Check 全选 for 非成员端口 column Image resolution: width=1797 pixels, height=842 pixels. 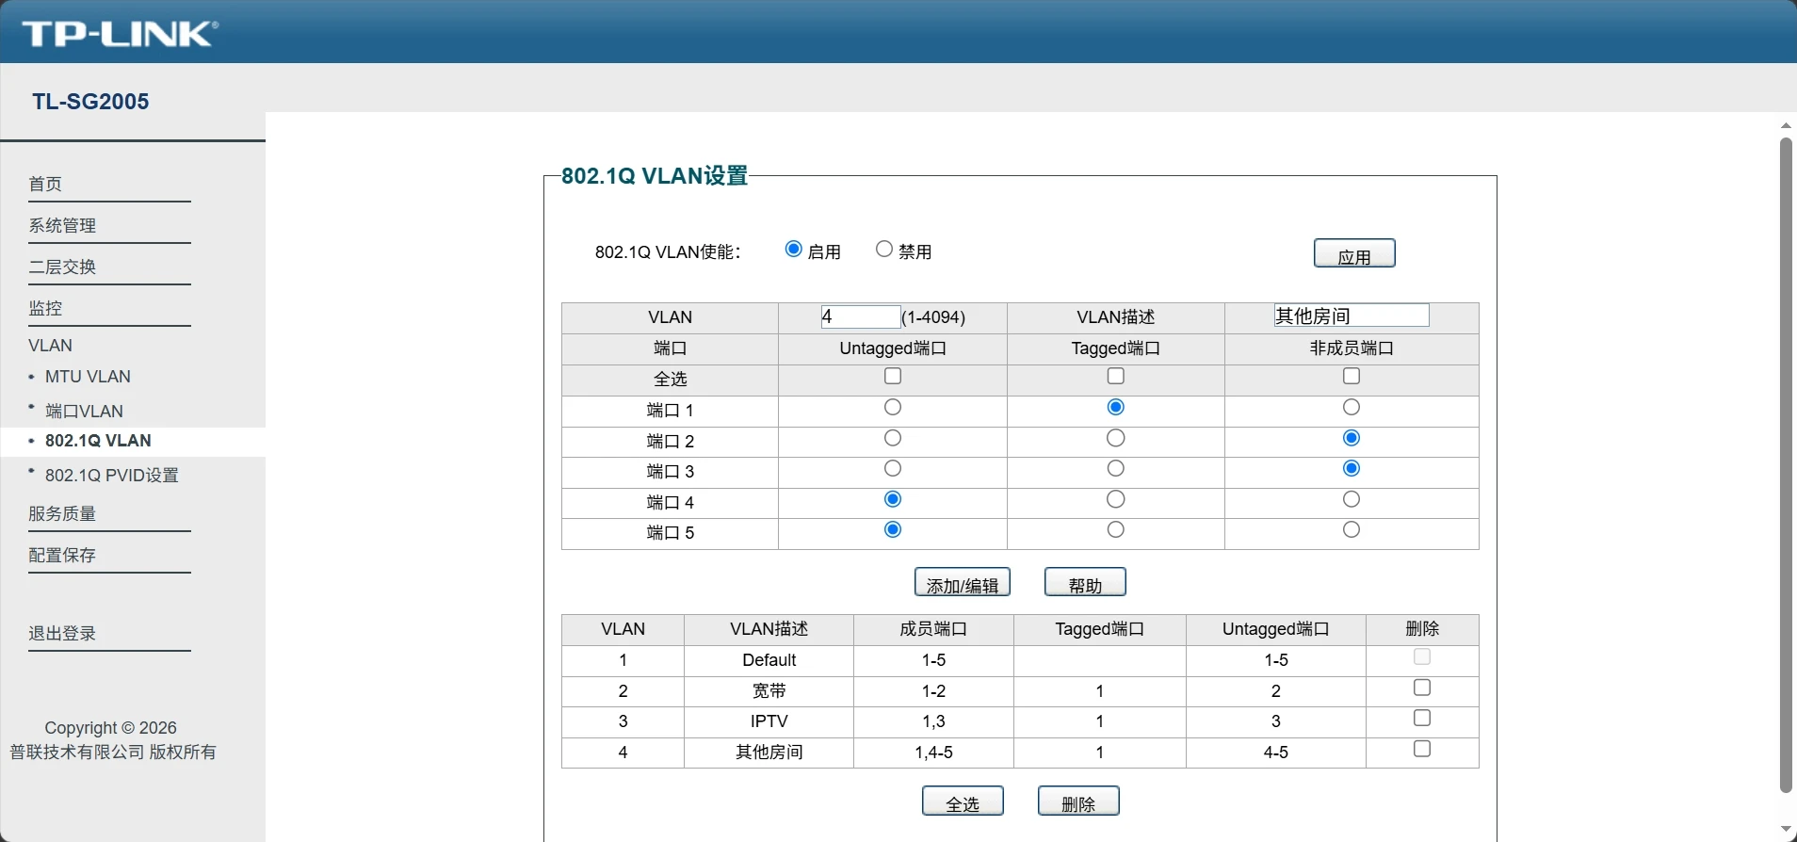point(1352,377)
